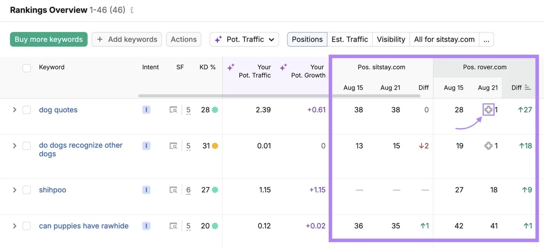Click the Pos. rover.com column header

[x=485, y=67]
